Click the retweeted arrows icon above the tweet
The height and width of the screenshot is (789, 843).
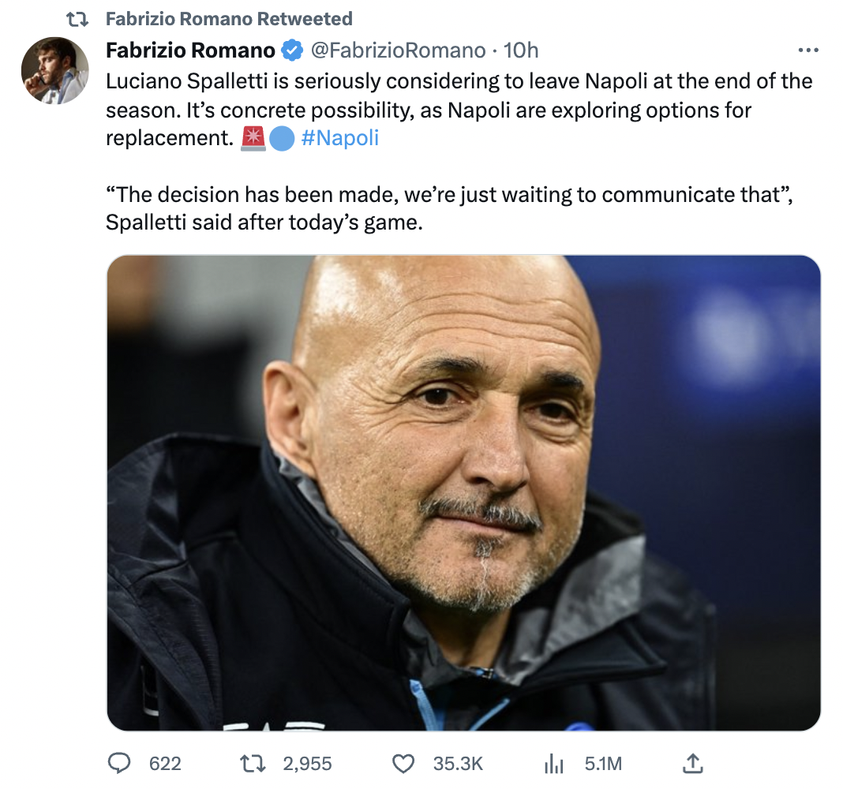pyautogui.click(x=77, y=19)
